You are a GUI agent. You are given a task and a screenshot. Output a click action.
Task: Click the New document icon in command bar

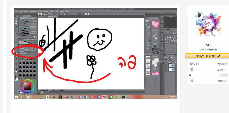pos(44,14)
